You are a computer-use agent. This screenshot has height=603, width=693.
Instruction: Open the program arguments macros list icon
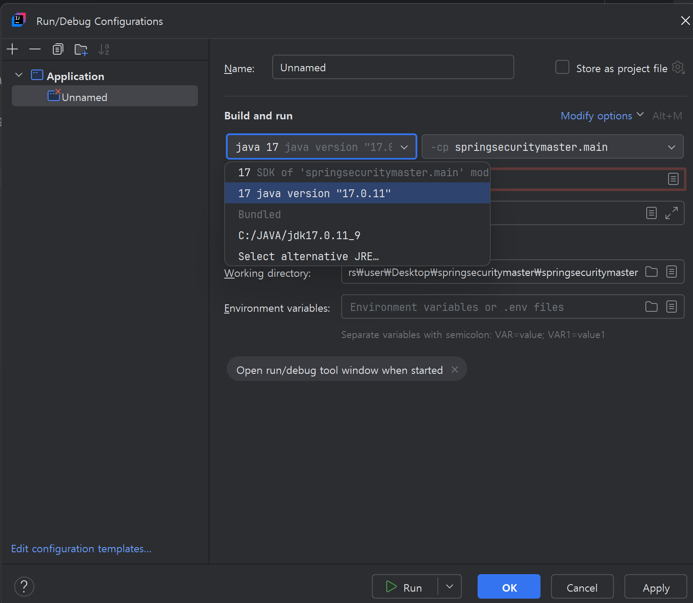tap(651, 213)
